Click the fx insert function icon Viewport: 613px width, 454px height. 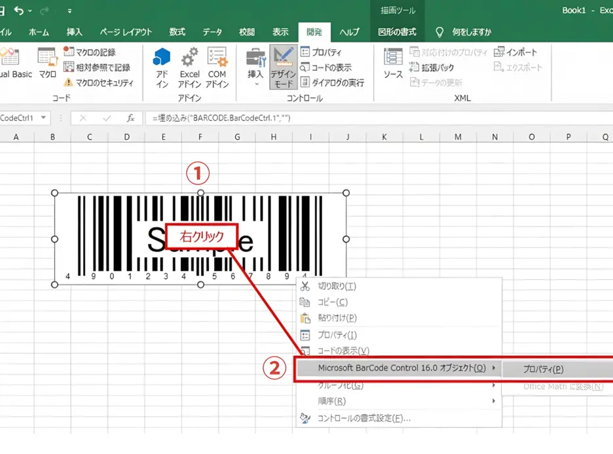130,118
